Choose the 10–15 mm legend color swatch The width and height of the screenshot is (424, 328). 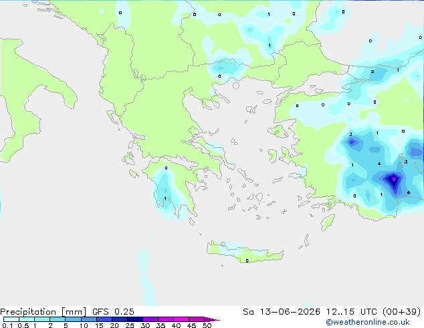click(88, 319)
